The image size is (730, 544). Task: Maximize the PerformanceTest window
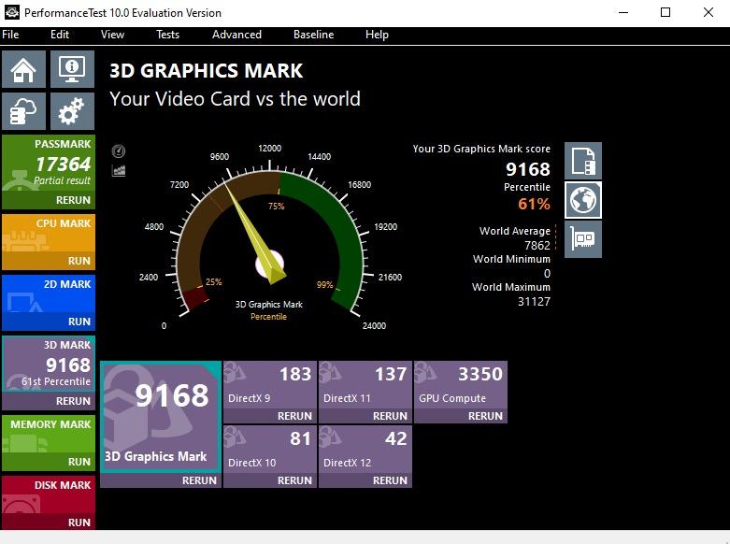click(x=666, y=12)
